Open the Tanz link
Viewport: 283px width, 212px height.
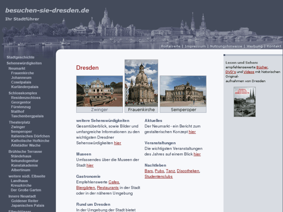(x=171, y=171)
